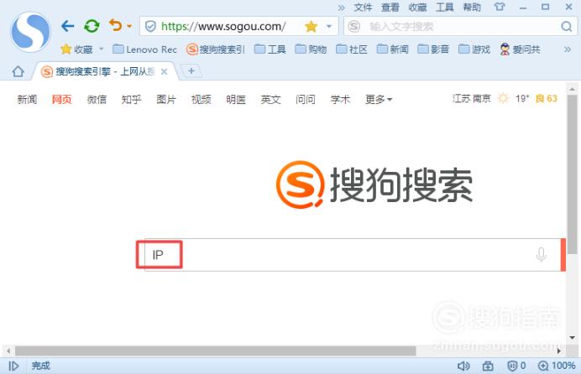
Task: Click the air quality 良 63 text
Action: [547, 98]
